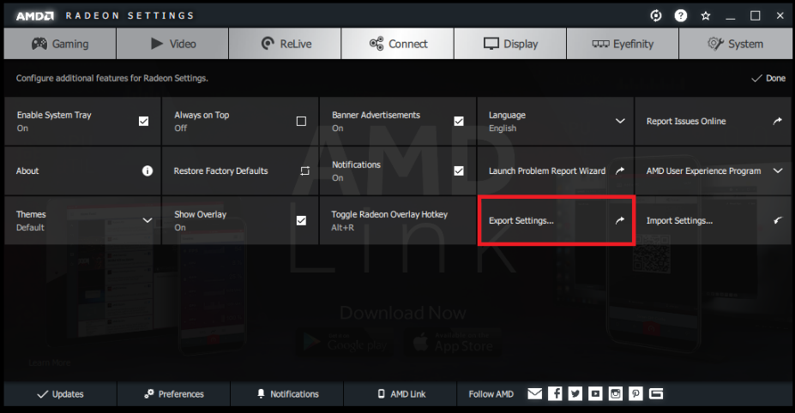Image resolution: width=795 pixels, height=413 pixels.
Task: Open AMD Pinterest icon
Action: tap(635, 394)
